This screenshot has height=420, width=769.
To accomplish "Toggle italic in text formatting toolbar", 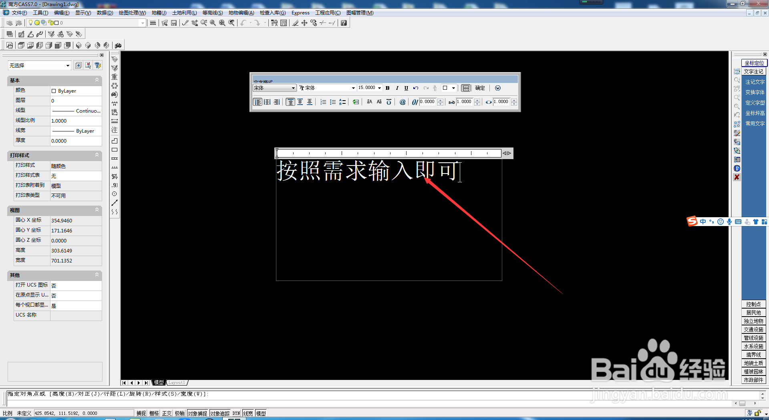I will point(397,88).
